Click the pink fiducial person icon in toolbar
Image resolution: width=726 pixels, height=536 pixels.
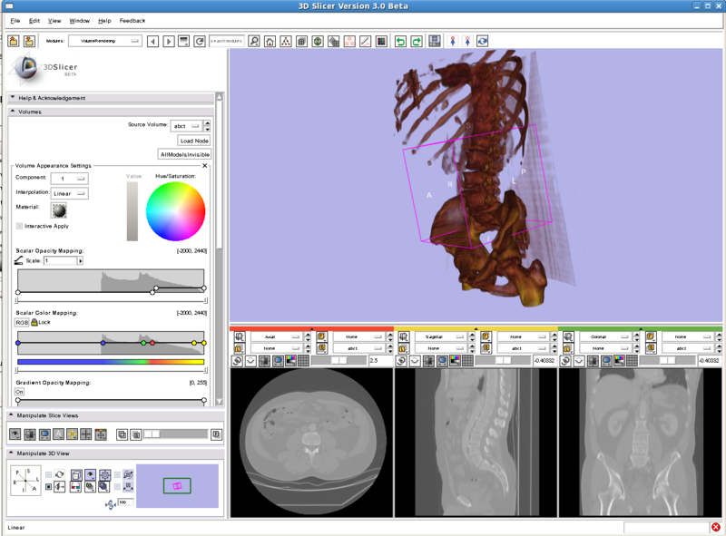point(452,40)
